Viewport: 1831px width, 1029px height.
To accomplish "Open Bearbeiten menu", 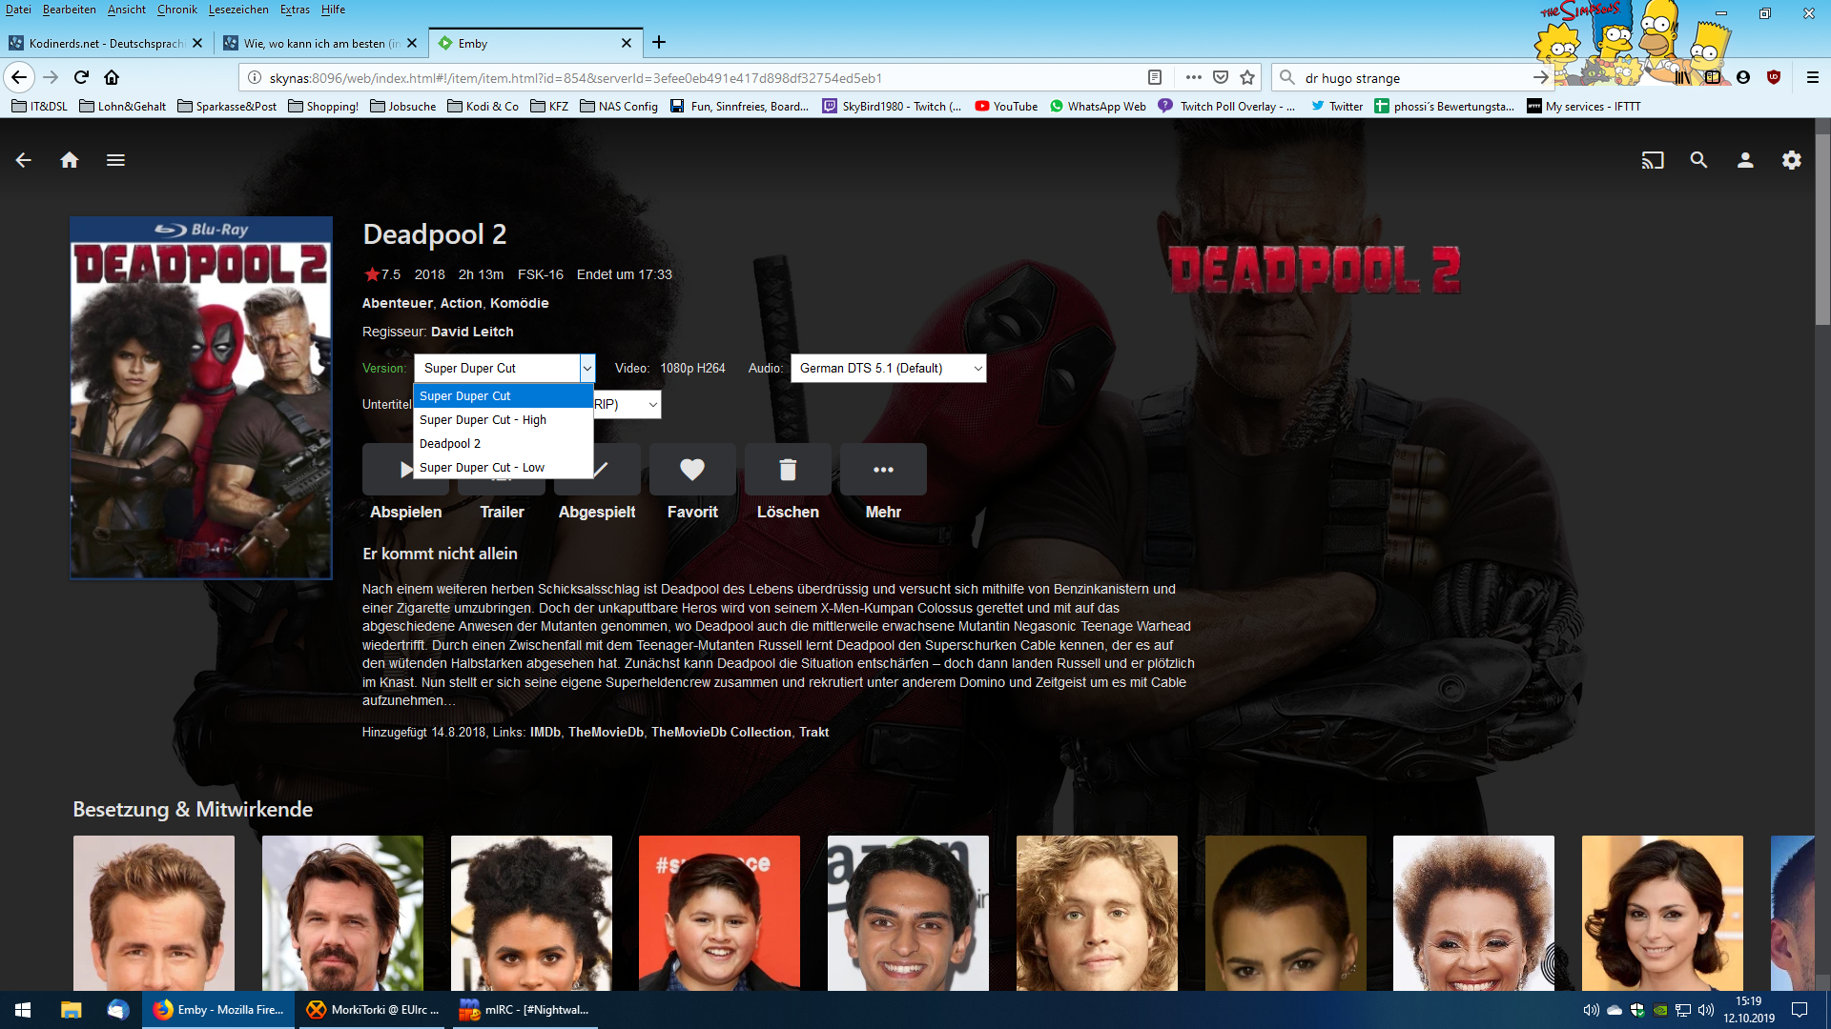I will click(x=69, y=10).
